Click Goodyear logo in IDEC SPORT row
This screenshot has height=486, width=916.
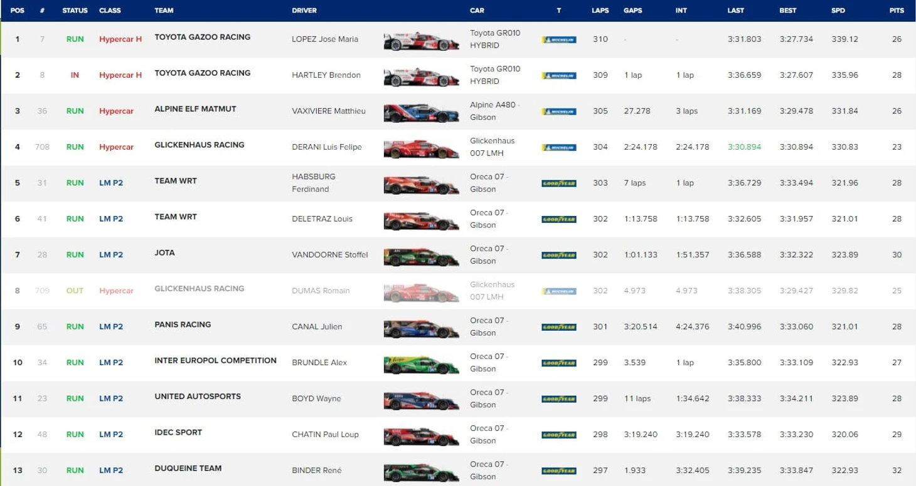coord(558,435)
